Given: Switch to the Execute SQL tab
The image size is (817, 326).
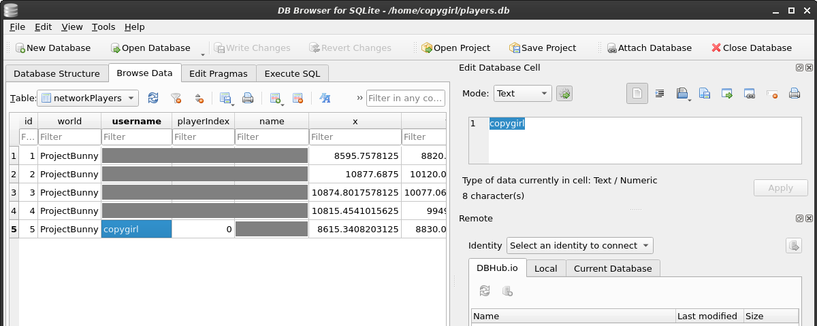Looking at the screenshot, I should coord(292,74).
